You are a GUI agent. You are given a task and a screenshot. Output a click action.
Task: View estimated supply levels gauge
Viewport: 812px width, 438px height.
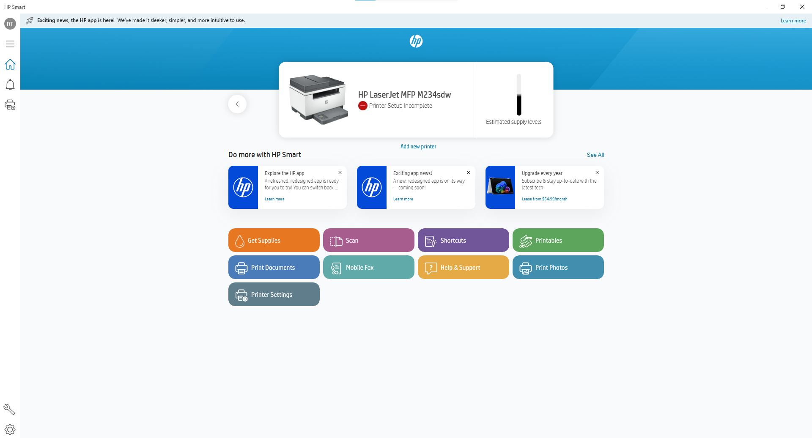(519, 95)
